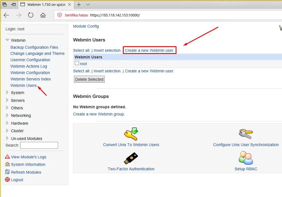Click the Configure Unix User Synchronization keys icon
This screenshot has height=197, width=282.
(246, 134)
